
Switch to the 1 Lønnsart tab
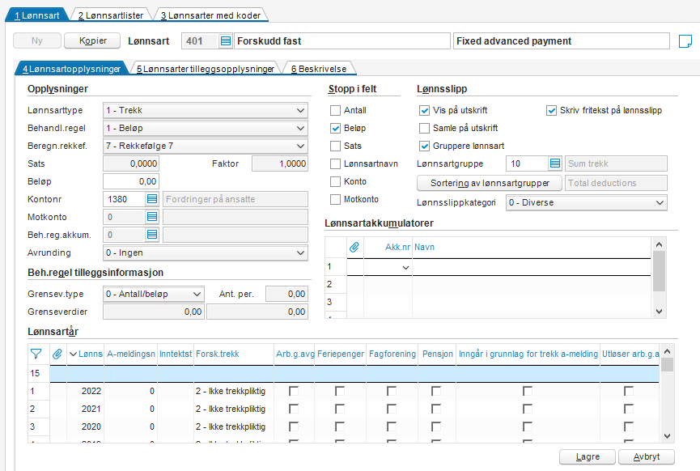tap(36, 15)
